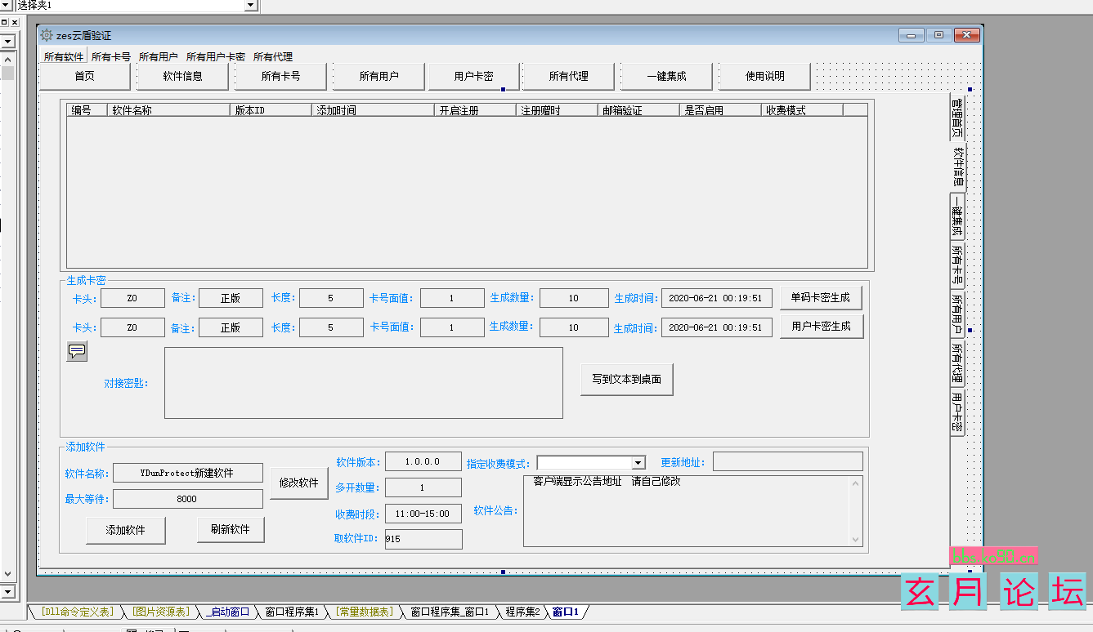This screenshot has height=632, width=1093.
Task: Click the 软件信息 button
Action: point(183,76)
